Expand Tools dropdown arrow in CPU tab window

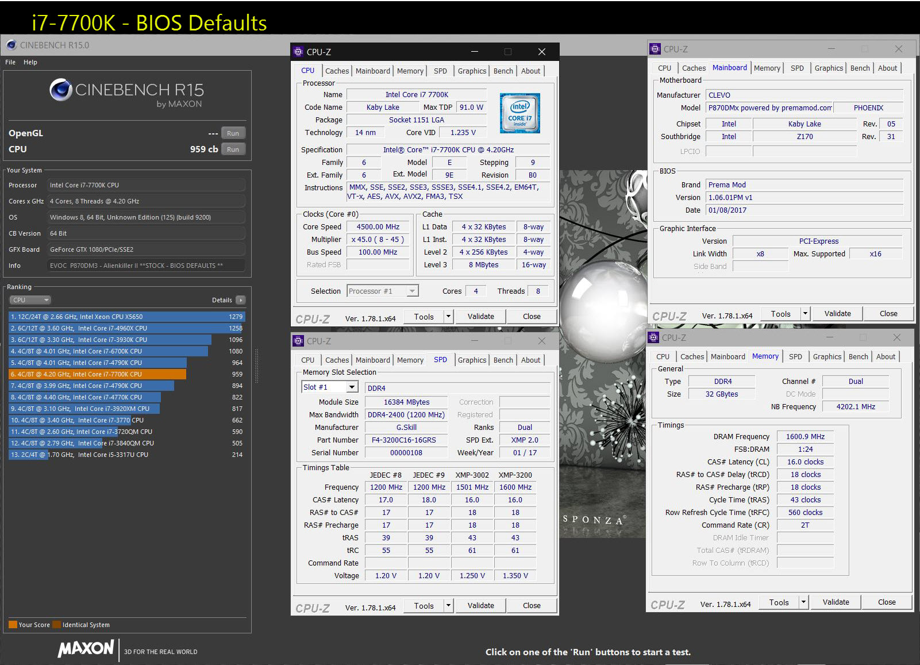coord(449,317)
